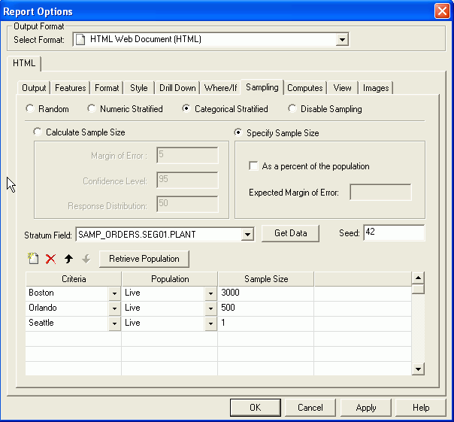This screenshot has height=422, width=454.
Task: Confirm with the OK button
Action: pos(256,407)
